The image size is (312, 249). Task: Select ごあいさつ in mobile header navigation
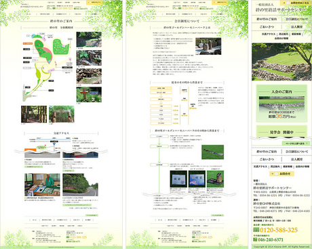267,27
